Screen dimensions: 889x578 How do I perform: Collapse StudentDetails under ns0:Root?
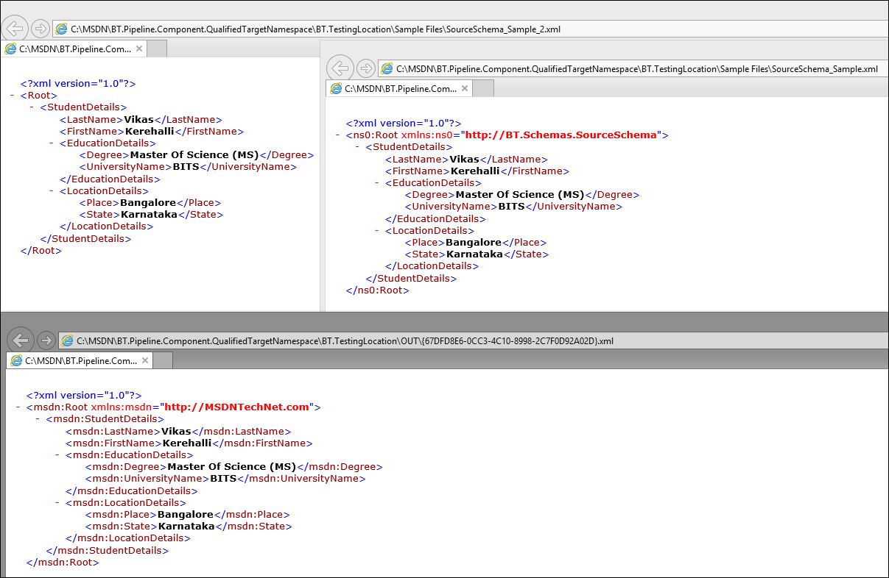[358, 147]
